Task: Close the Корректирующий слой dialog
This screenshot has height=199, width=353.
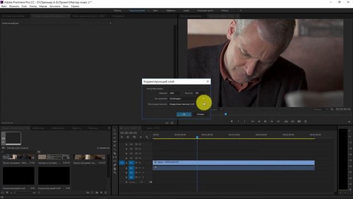Action: [207, 81]
